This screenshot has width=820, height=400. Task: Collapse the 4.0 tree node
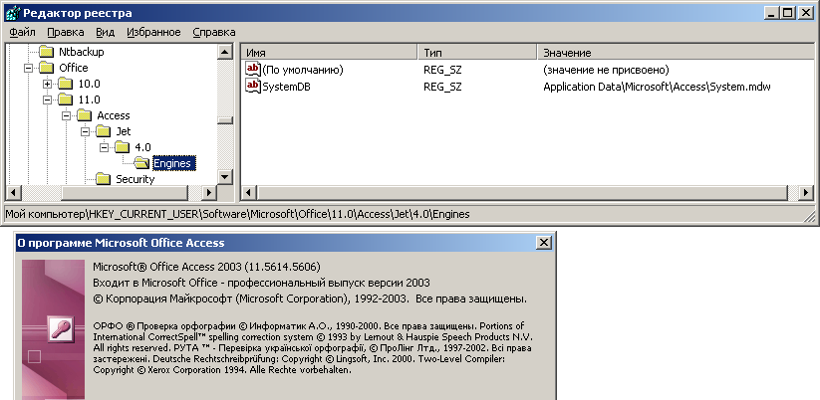pyautogui.click(x=104, y=147)
